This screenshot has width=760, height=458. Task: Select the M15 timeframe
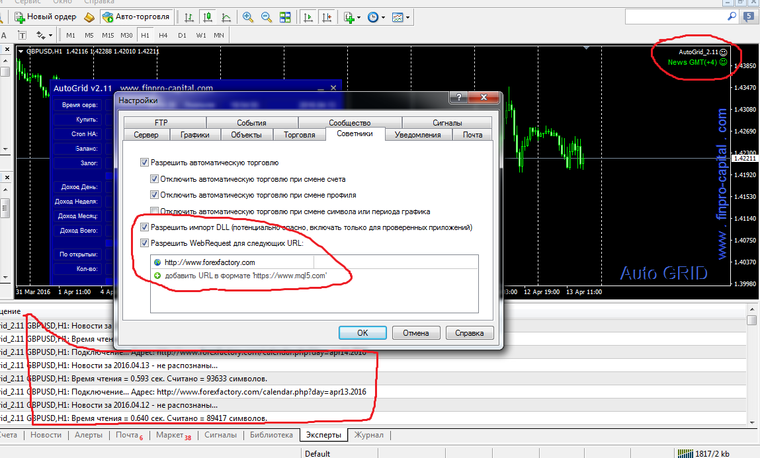[108, 35]
